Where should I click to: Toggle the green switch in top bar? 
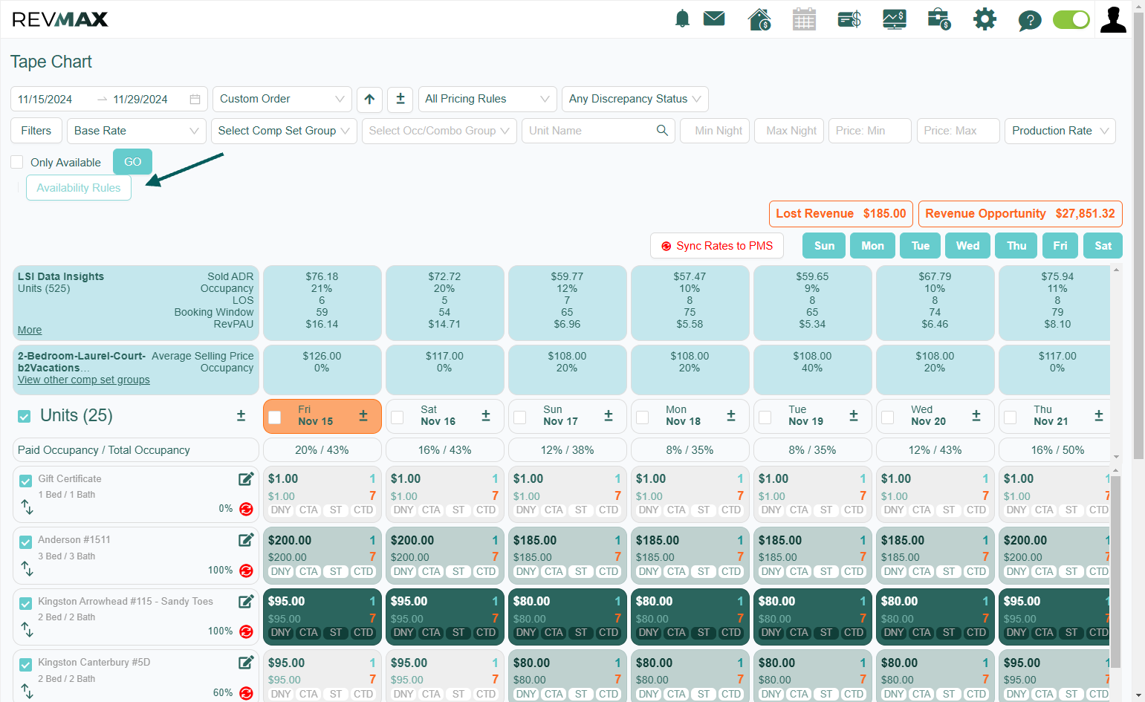click(x=1071, y=19)
